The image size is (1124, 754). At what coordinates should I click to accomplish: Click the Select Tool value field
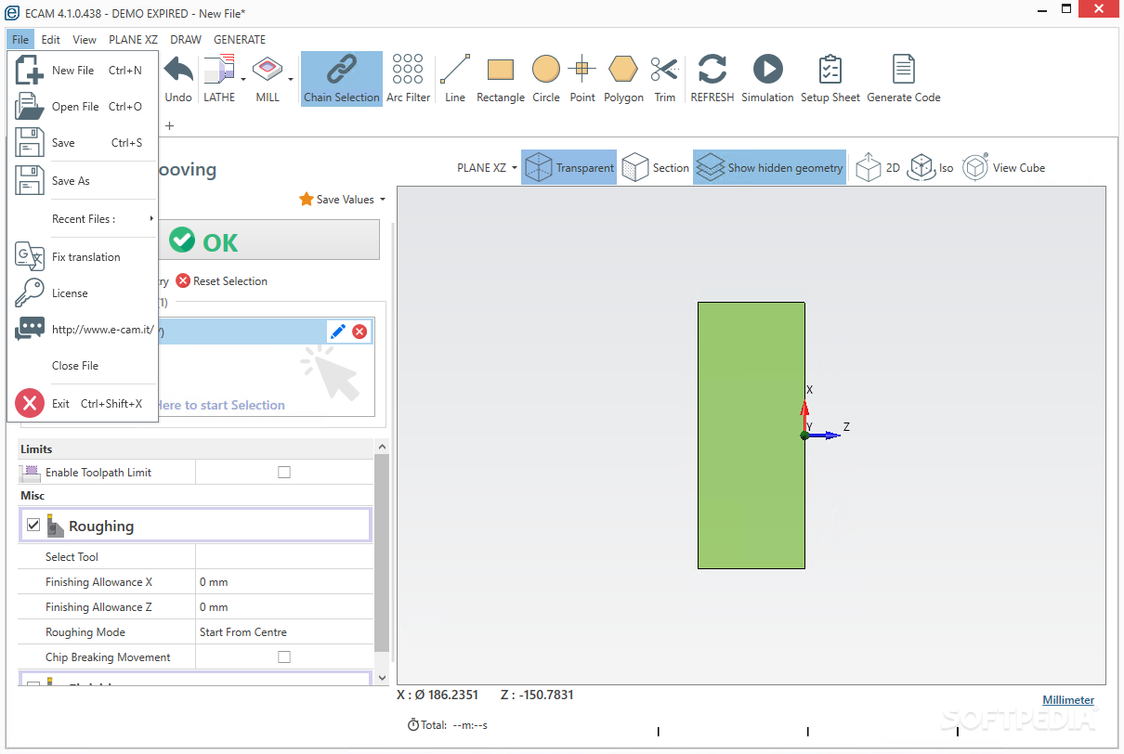pos(284,557)
